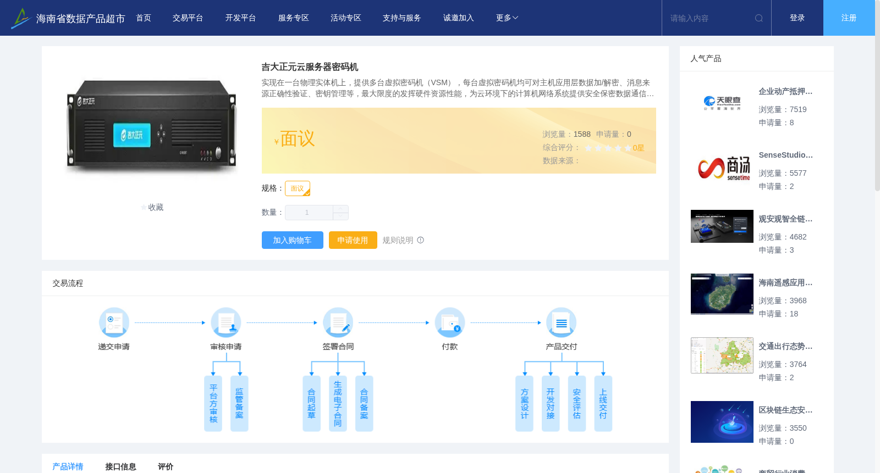Open the 交通出行态势 product title
The width and height of the screenshot is (880, 473).
(x=785, y=347)
